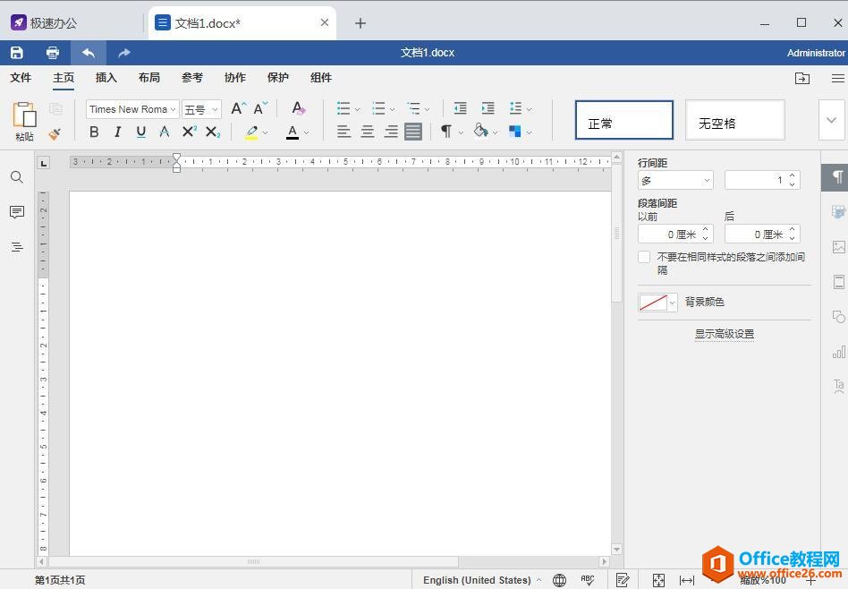
Task: Redo the last action
Action: tap(124, 53)
